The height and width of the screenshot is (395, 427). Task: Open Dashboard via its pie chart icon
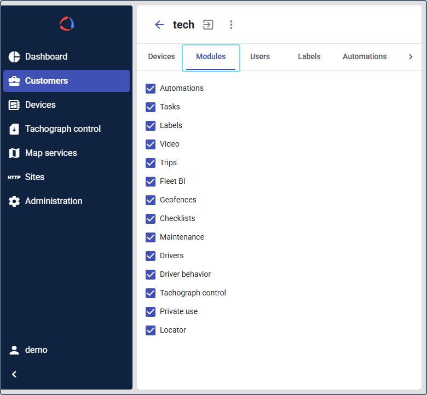click(x=14, y=57)
